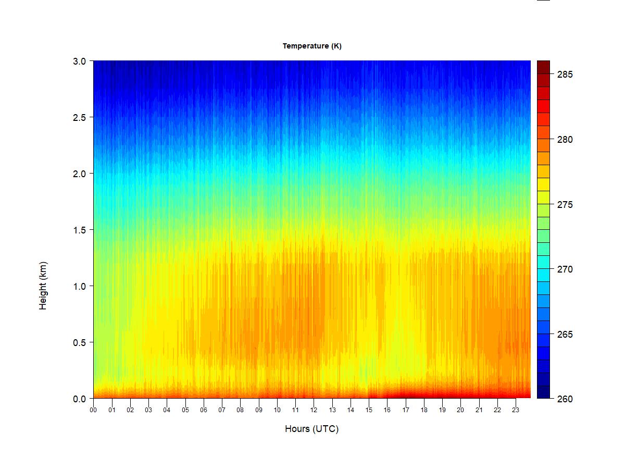625x469 pixels.
Task: Click the 1.5 height axis label
Action: [79, 230]
